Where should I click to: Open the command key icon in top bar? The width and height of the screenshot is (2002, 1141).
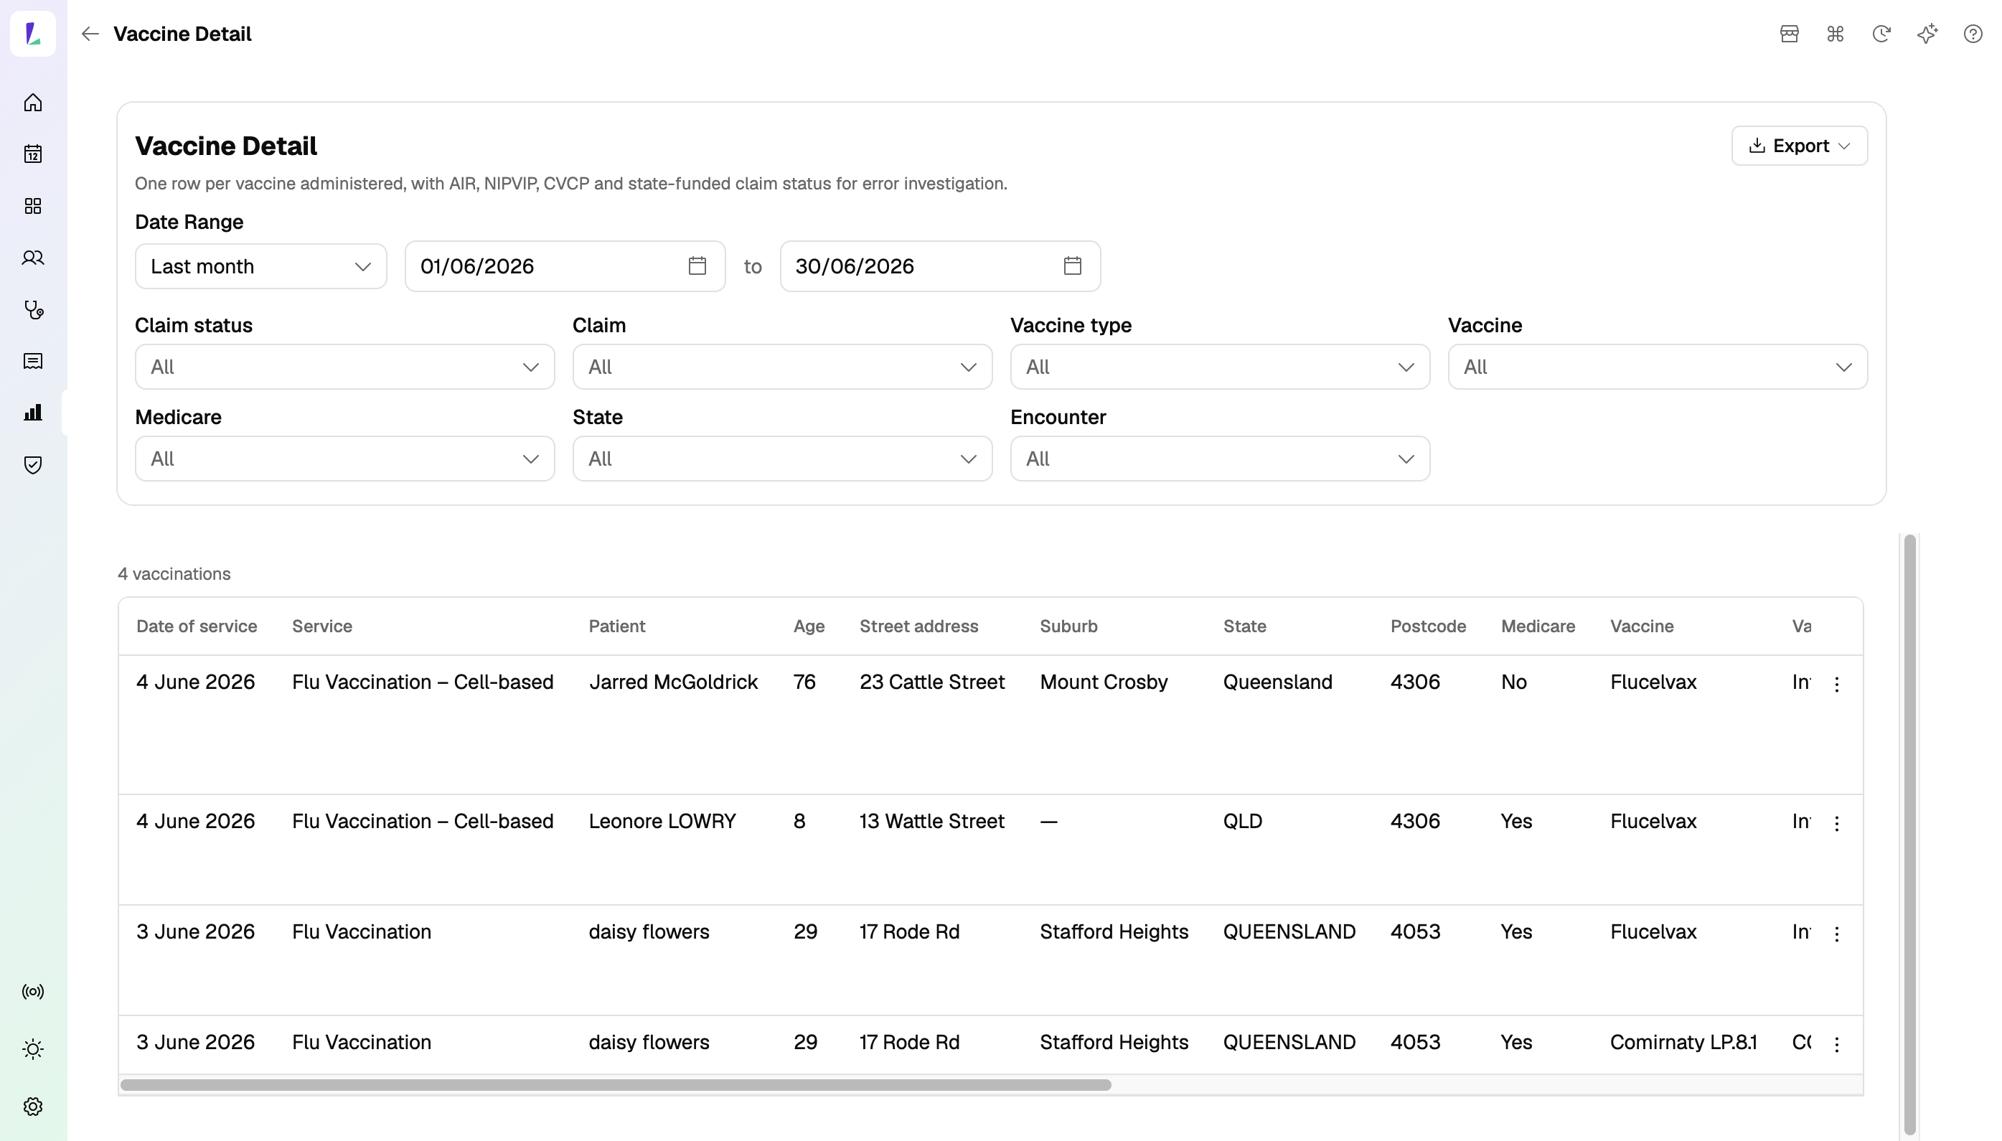[x=1835, y=34]
